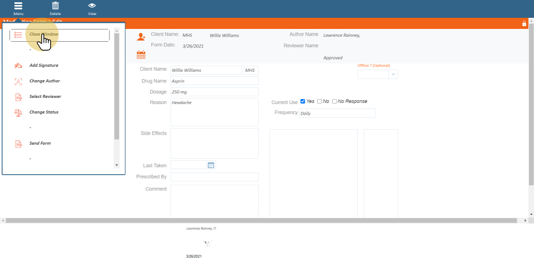
Task: Expand the Offline optional dropdown
Action: tap(393, 74)
